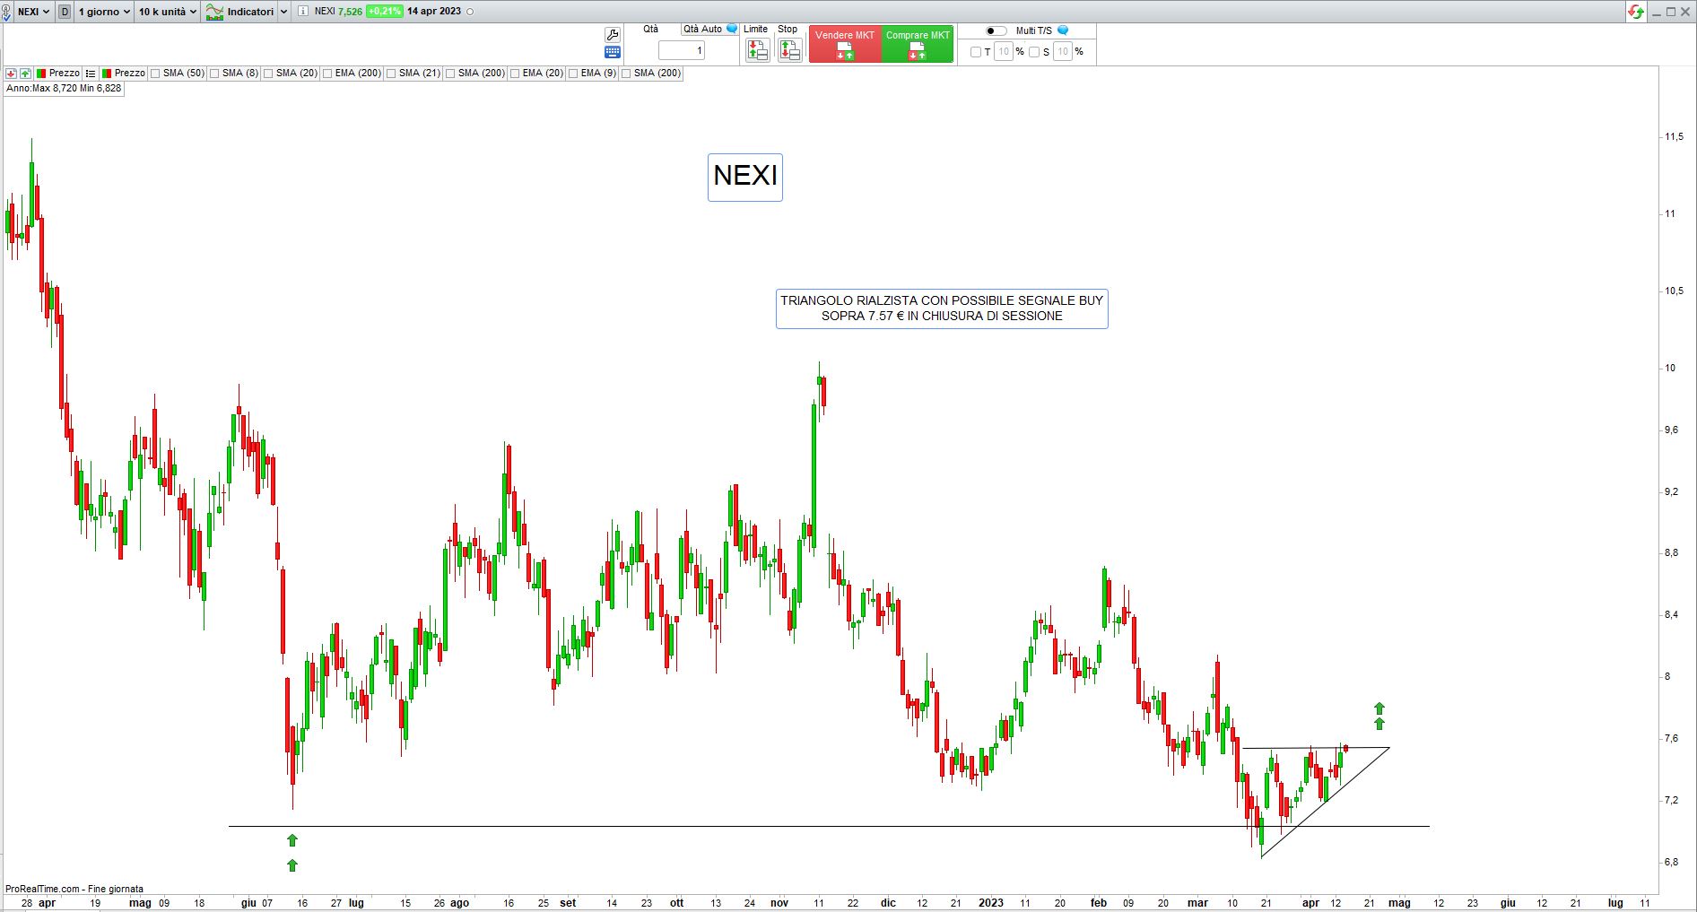Click the sync icon in the title bar
The height and width of the screenshot is (912, 1697).
pos(1636,12)
